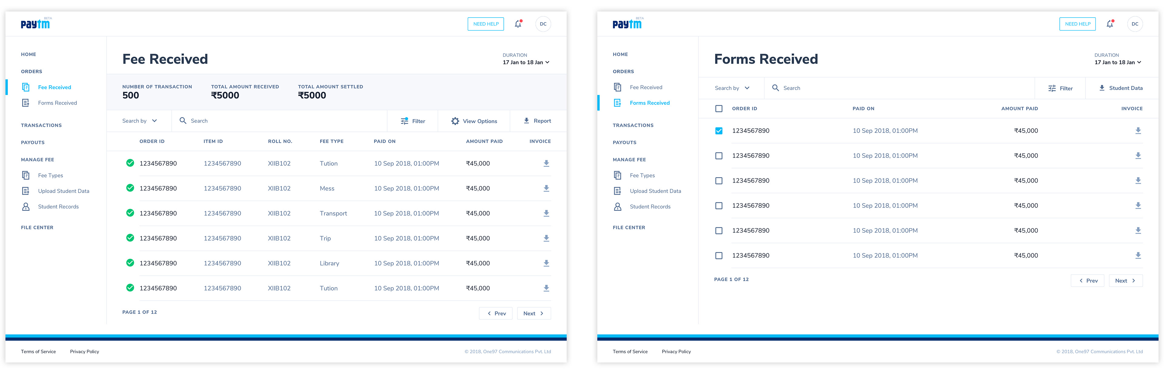The image size is (1164, 374).
Task: Click green success tick of the Transport row
Action: click(130, 213)
